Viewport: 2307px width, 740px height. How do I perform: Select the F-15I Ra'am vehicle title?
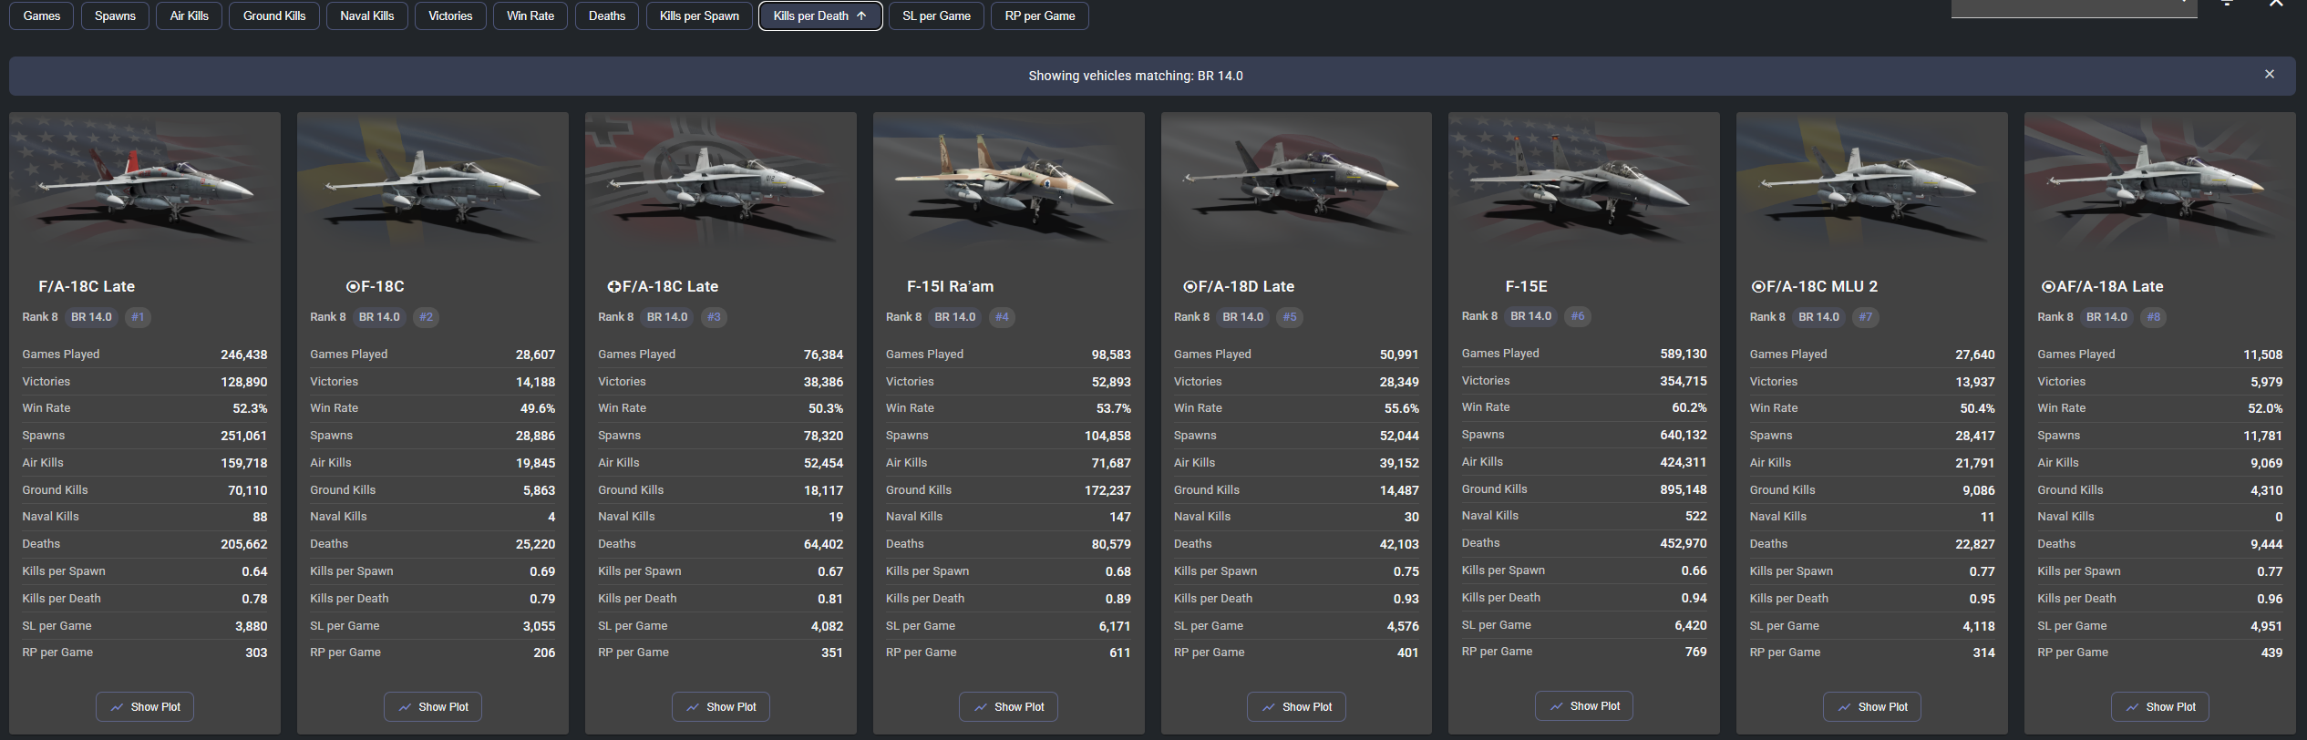click(950, 286)
